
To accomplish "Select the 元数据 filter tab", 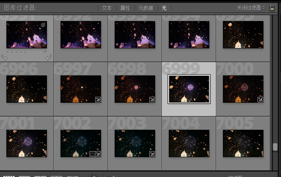I will coord(146,8).
